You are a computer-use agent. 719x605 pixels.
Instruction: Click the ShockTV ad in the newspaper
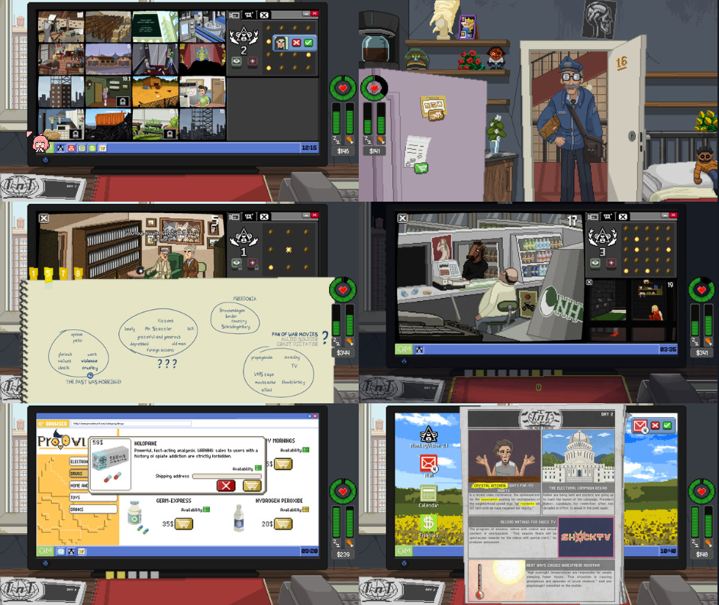(585, 537)
